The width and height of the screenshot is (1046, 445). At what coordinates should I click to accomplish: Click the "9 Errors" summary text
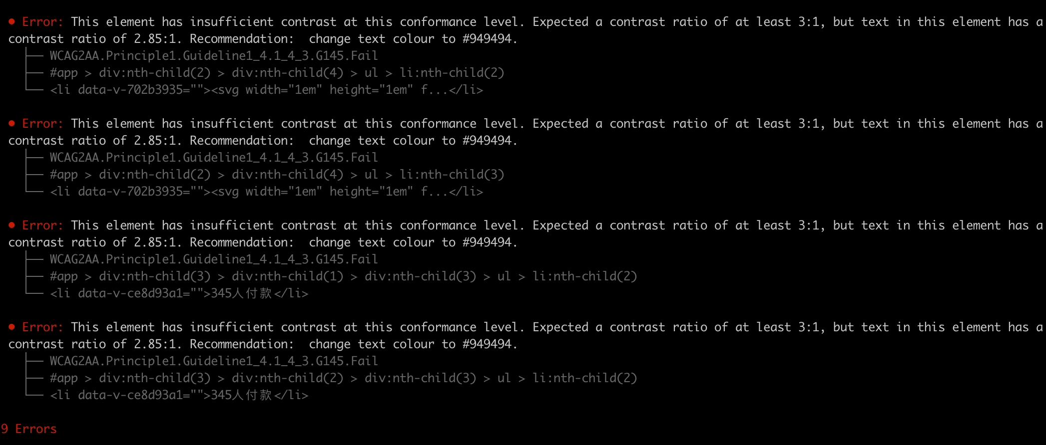[x=29, y=429]
